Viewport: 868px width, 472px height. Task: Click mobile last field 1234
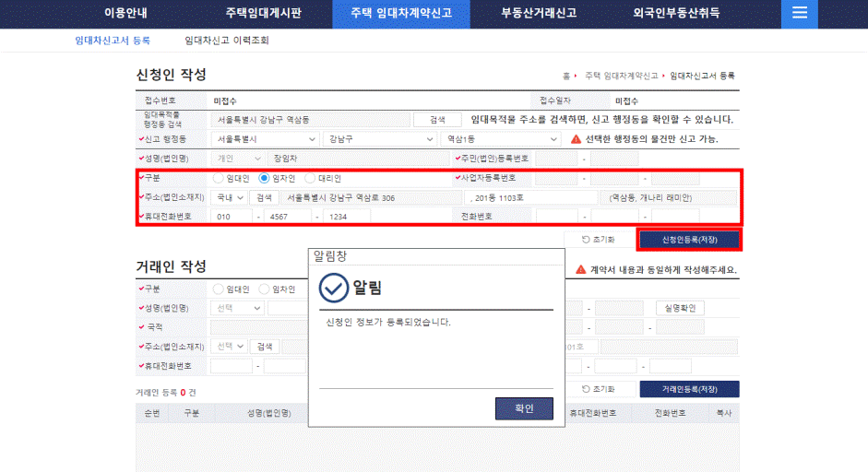[x=347, y=217]
